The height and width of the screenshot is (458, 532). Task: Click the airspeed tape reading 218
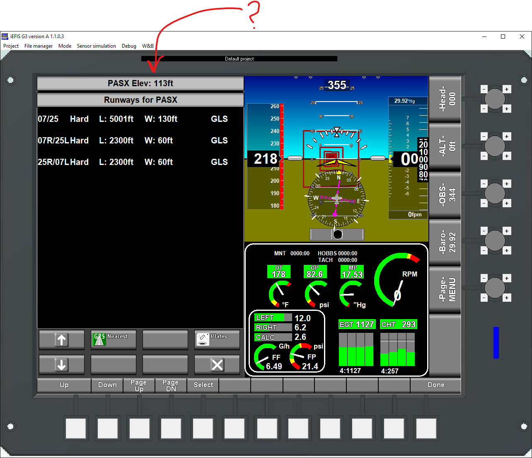264,156
